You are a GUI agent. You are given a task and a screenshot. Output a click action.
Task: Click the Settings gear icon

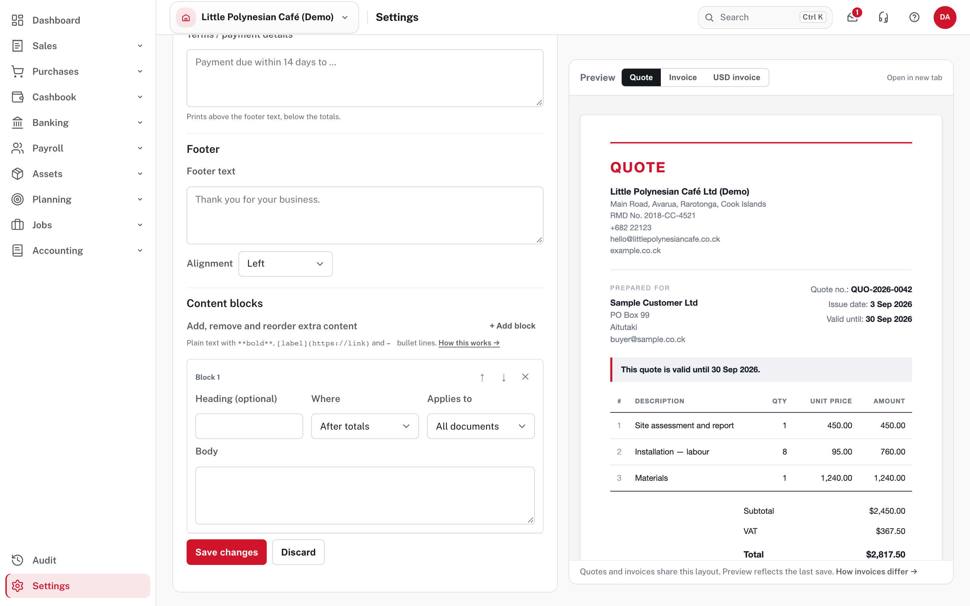(17, 585)
